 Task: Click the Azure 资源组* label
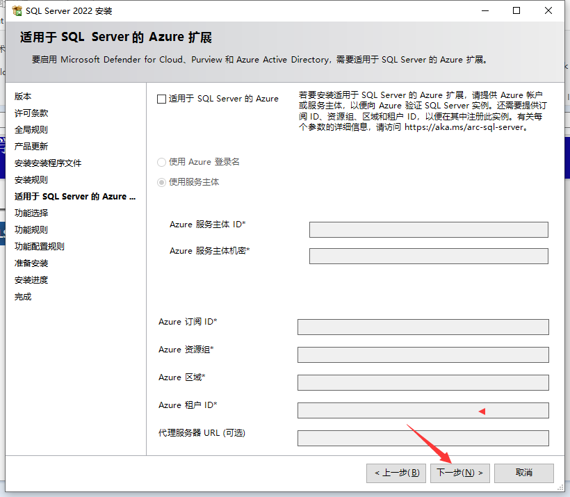click(186, 350)
